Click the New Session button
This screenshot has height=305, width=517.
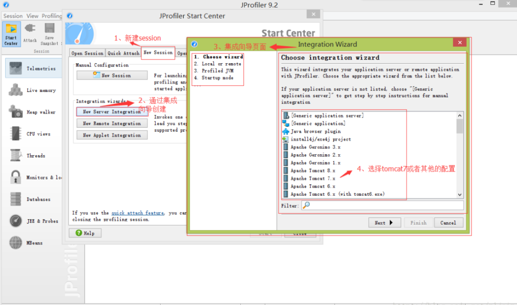(112, 76)
